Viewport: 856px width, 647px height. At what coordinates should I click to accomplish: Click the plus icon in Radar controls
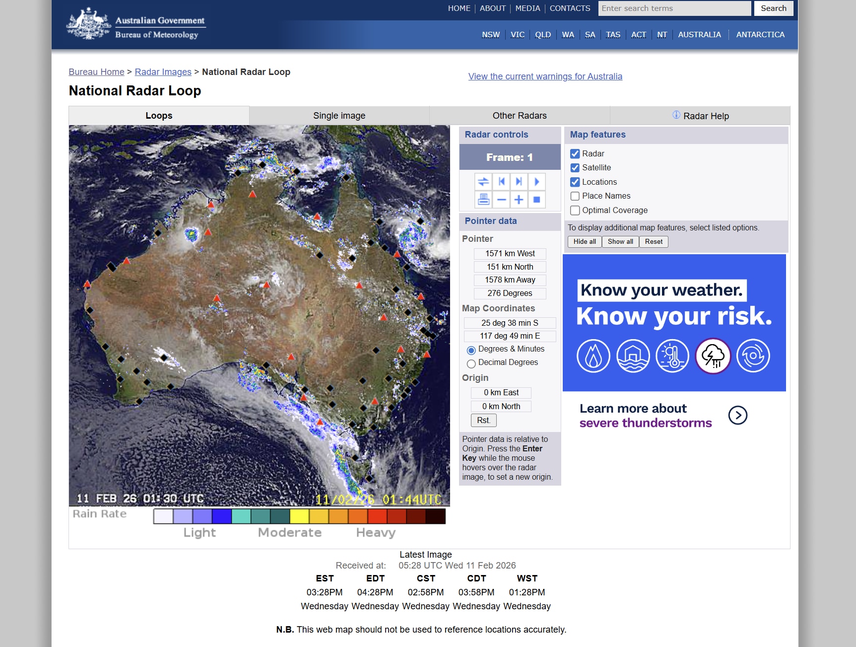(x=519, y=200)
